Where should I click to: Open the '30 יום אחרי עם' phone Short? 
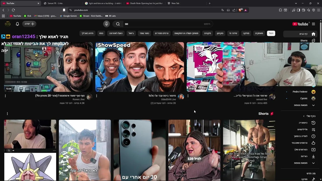pyautogui.click(x=140, y=150)
